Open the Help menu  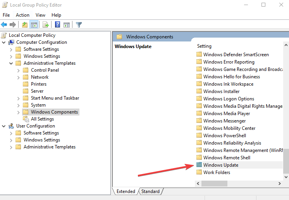tap(56, 15)
